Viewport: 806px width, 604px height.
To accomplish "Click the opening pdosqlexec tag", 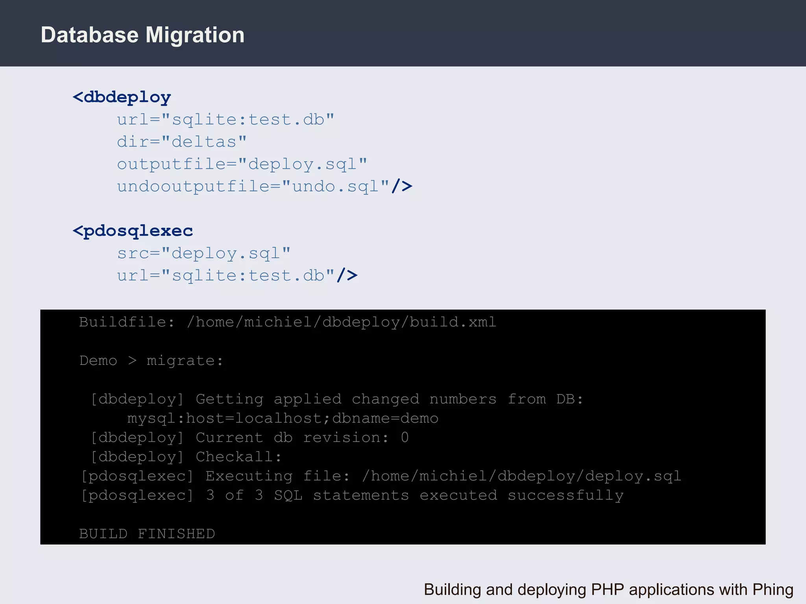I will (133, 231).
